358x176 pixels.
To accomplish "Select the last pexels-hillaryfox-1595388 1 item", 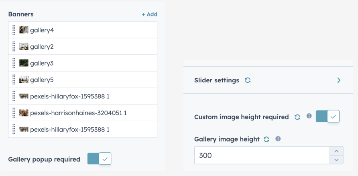I will click(x=69, y=130).
